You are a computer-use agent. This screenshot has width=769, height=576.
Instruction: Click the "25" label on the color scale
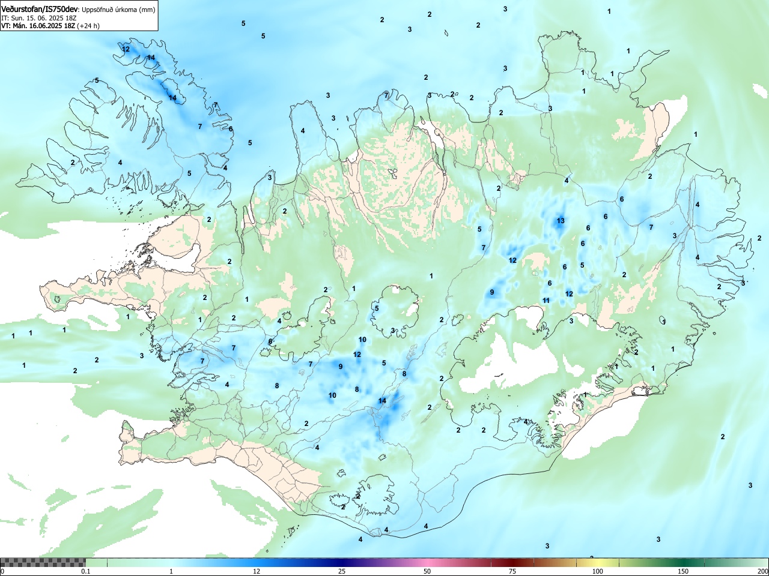tap(342, 571)
